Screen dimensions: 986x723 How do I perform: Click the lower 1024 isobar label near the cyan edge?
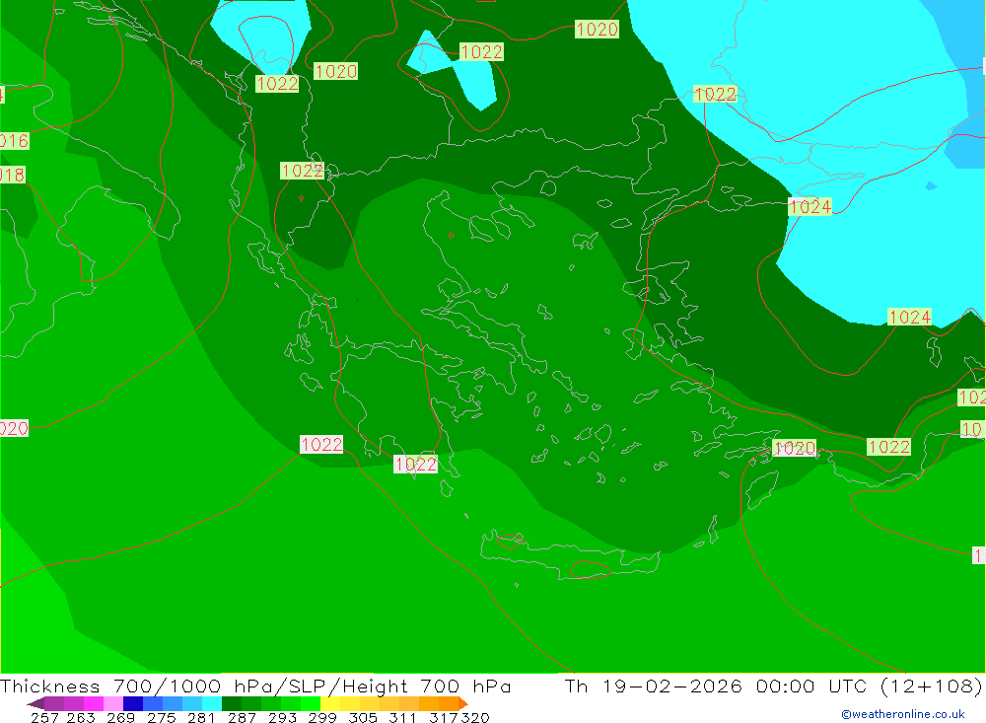click(909, 317)
